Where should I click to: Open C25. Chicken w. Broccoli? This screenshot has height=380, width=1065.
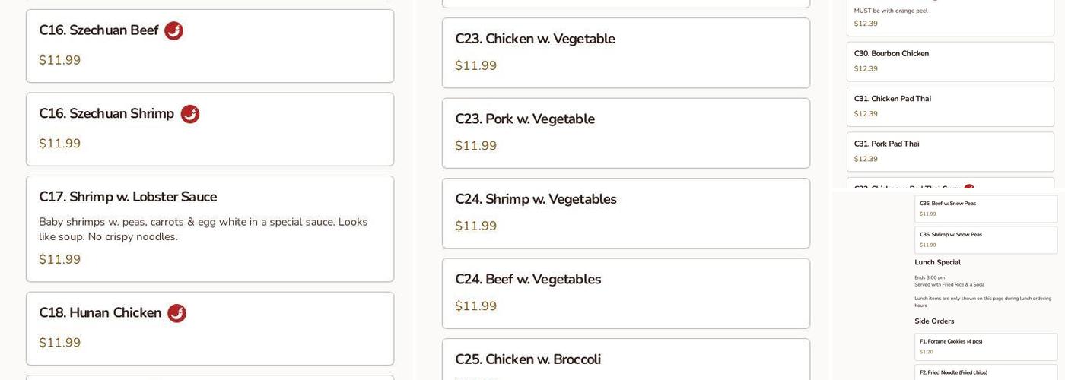click(625, 360)
